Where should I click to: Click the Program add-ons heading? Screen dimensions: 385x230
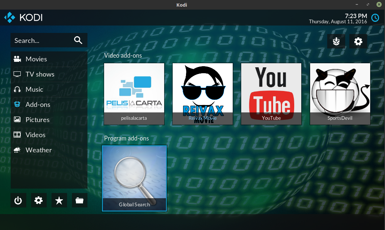coord(126,138)
